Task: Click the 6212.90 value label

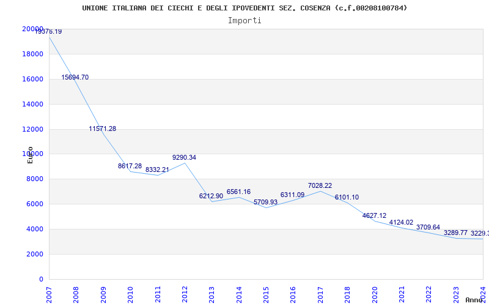Action: tap(211, 196)
